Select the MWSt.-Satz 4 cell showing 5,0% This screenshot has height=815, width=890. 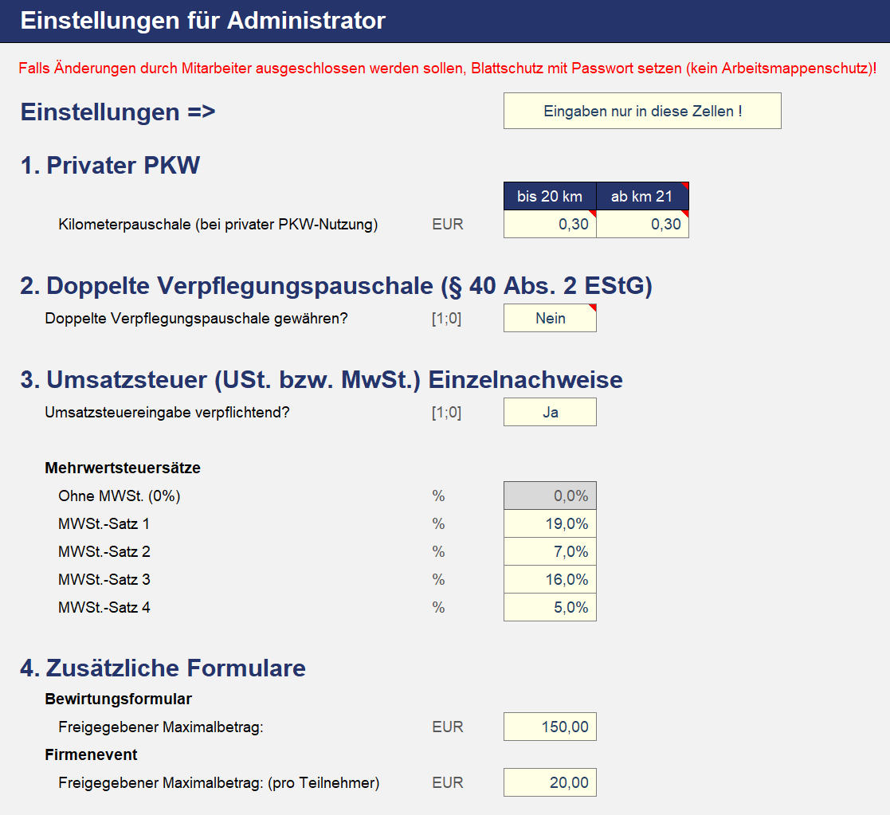point(550,607)
